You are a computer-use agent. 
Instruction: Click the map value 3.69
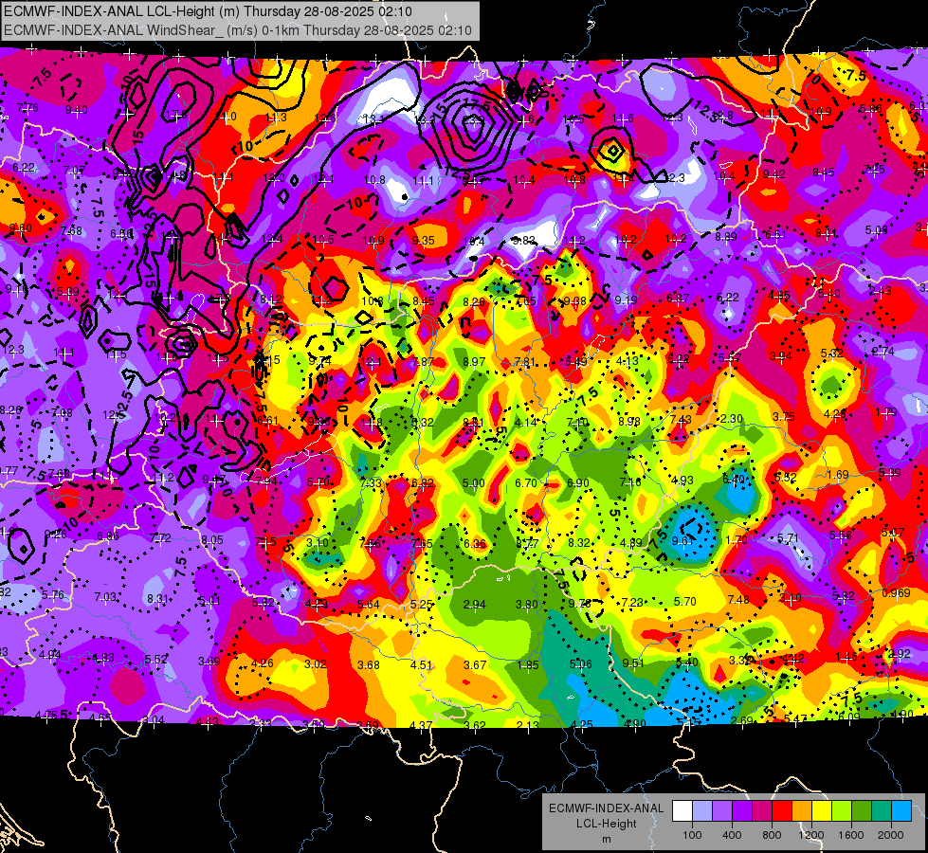pyautogui.click(x=209, y=662)
